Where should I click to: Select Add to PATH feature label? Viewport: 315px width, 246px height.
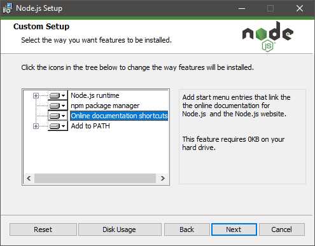click(90, 126)
